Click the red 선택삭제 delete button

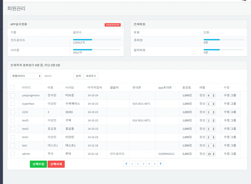click(56, 164)
